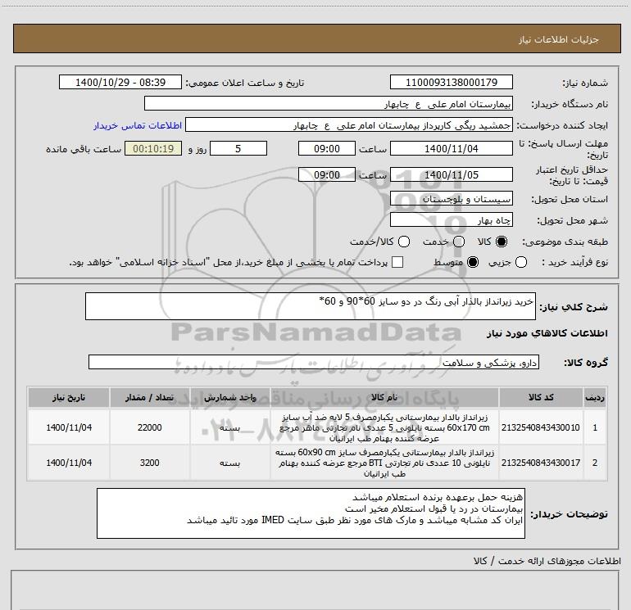The width and height of the screenshot is (631, 610).
Task: Click delivery city field چاه بهار
Action: click(451, 220)
